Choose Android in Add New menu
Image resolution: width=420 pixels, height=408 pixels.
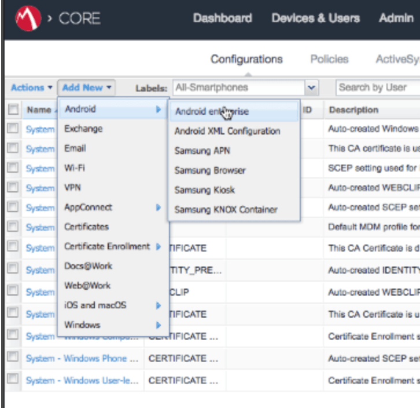point(113,109)
